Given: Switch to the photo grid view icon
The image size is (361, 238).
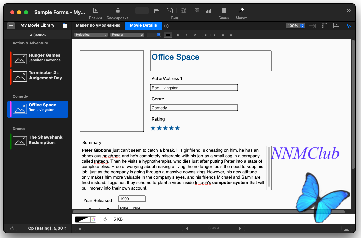Looking at the screenshot, I should tap(197, 11).
